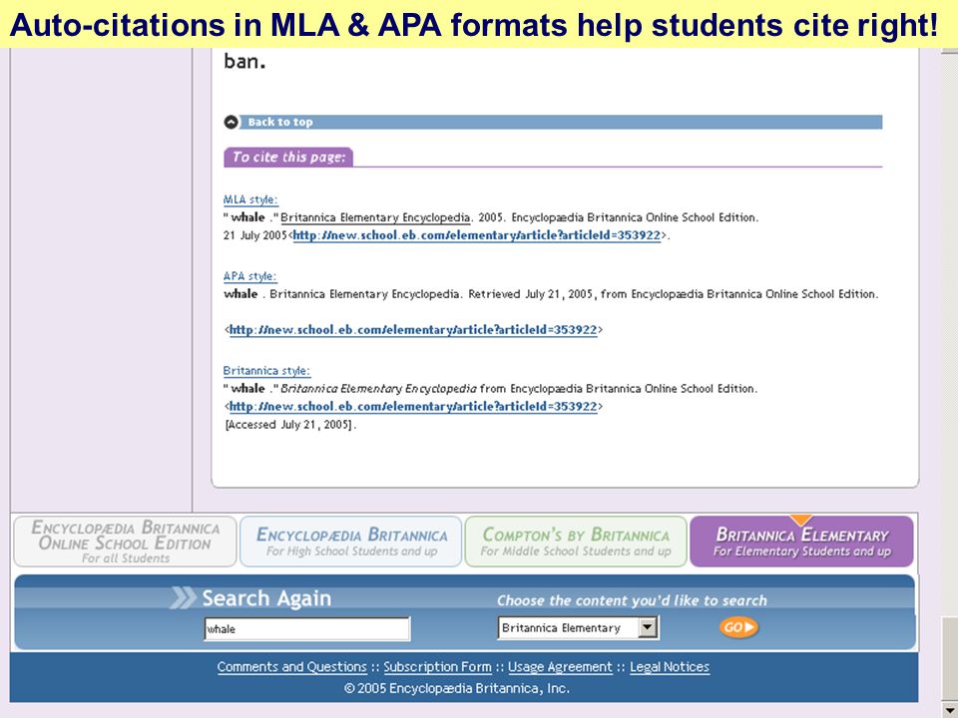The width and height of the screenshot is (958, 718).
Task: Click '© 2005 Encyclopædia Britannica, Inc.' footer text
Action: click(456, 688)
